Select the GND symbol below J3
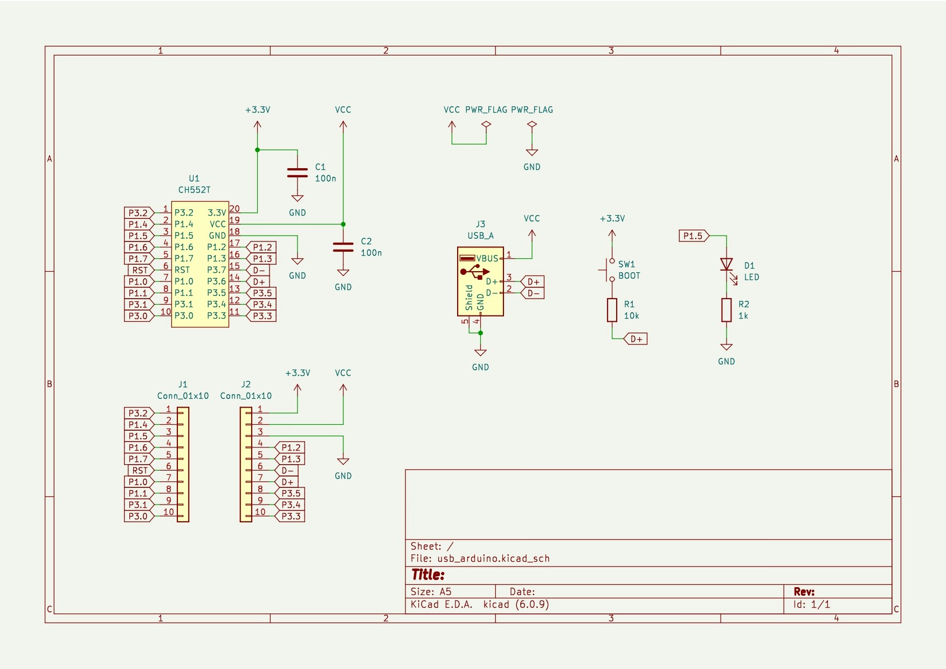 click(480, 353)
